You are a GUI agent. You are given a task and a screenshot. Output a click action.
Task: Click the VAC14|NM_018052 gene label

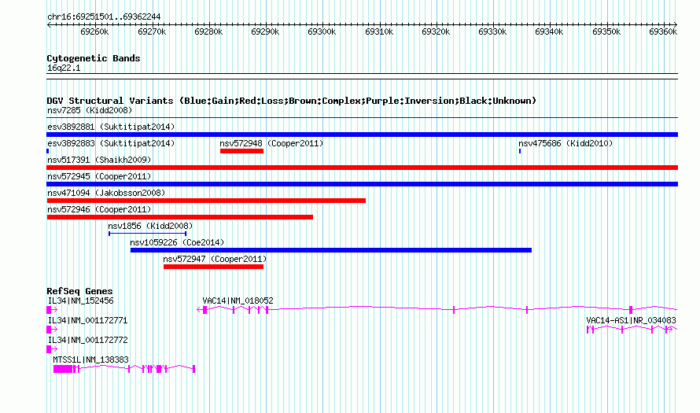(x=238, y=301)
